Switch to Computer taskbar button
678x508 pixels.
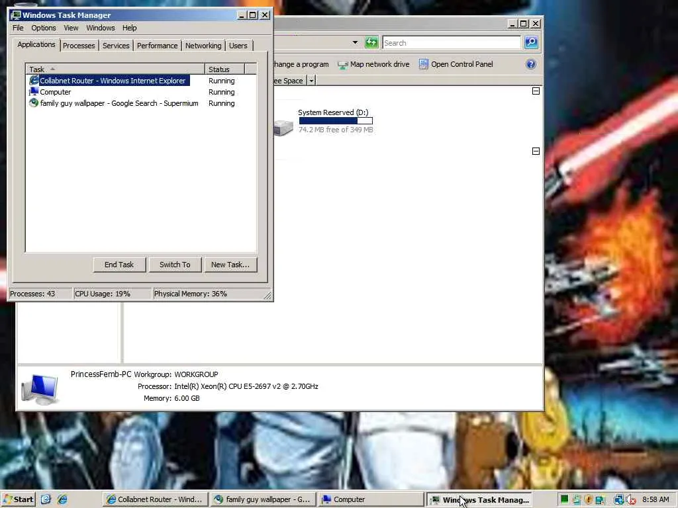tap(371, 499)
